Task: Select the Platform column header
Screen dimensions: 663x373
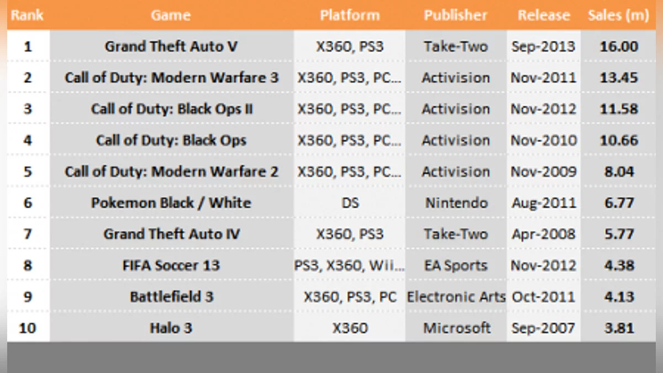Action: pyautogui.click(x=350, y=15)
